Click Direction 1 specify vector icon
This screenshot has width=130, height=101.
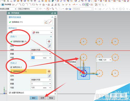49,41
